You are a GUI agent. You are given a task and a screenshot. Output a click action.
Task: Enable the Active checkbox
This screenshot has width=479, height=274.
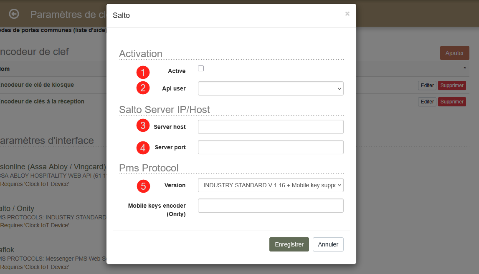(x=201, y=68)
